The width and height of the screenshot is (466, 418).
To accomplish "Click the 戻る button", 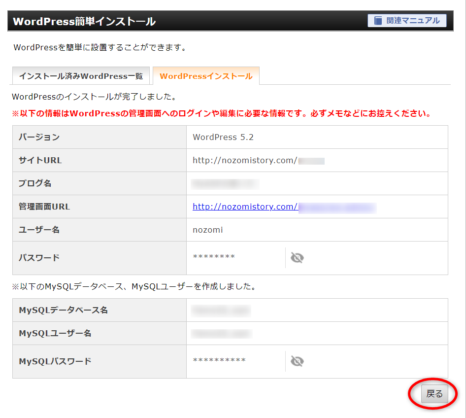I will pos(434,394).
